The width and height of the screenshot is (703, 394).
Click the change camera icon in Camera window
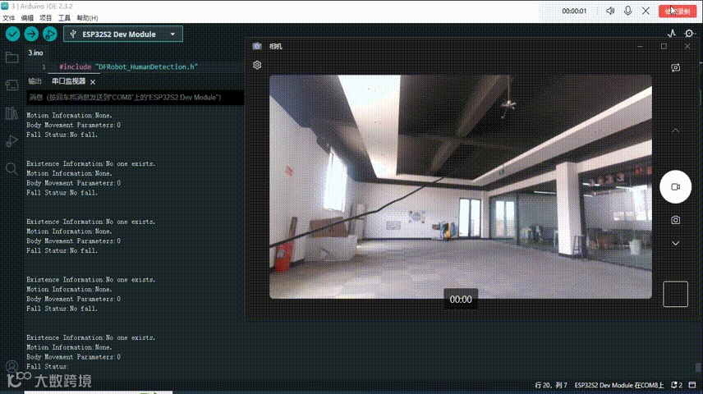675,67
